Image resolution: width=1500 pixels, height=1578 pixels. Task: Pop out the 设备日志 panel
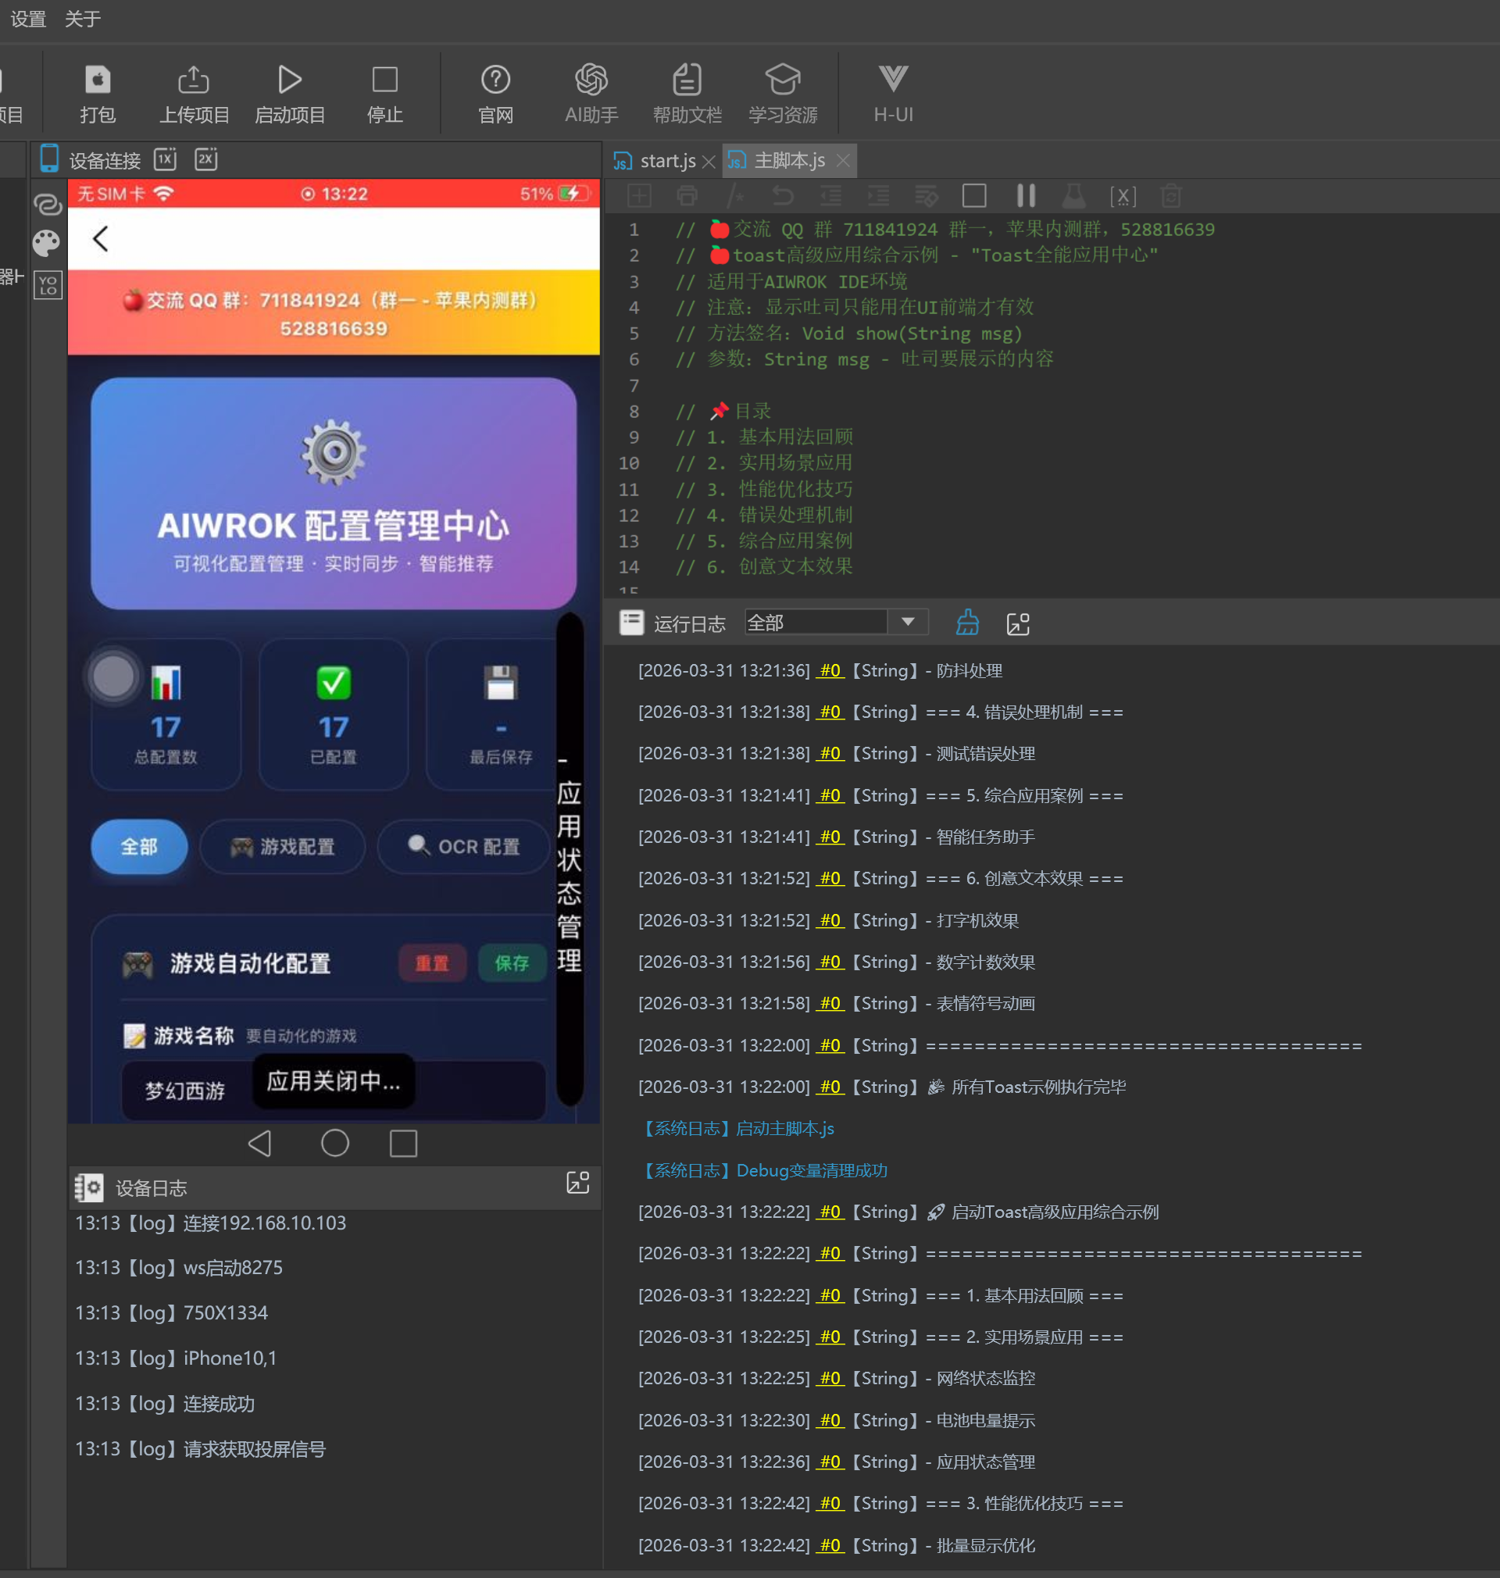tap(577, 1183)
